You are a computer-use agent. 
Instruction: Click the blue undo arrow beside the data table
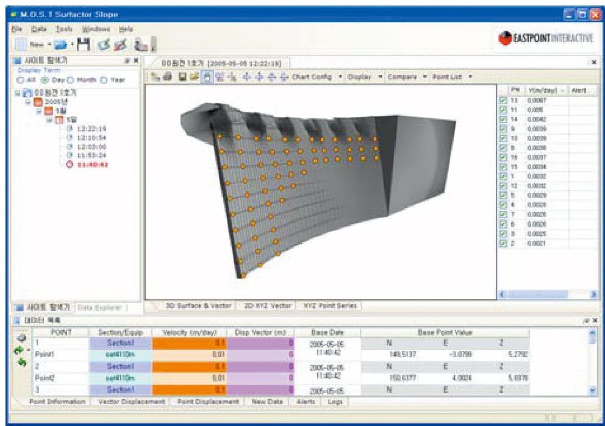22,363
